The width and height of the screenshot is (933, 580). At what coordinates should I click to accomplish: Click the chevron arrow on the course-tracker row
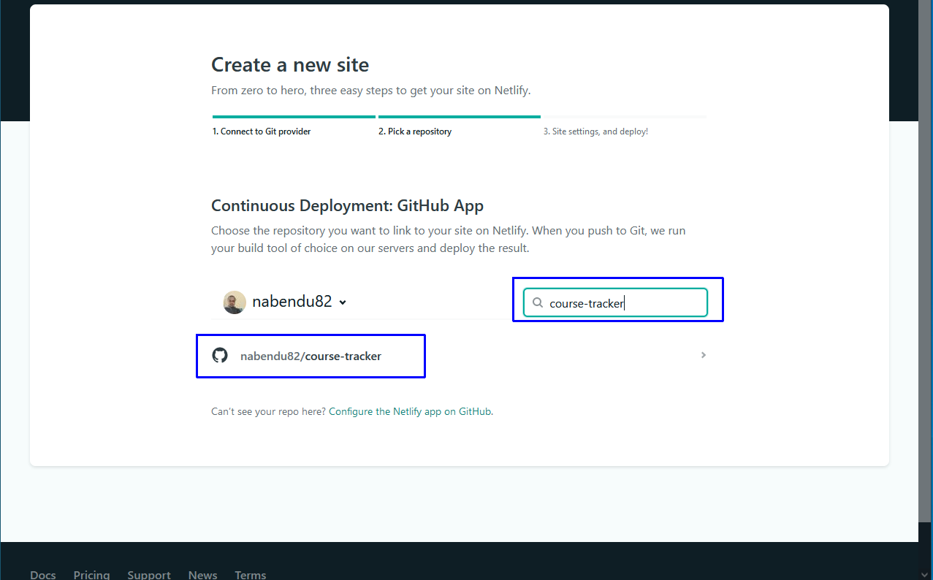coord(703,355)
